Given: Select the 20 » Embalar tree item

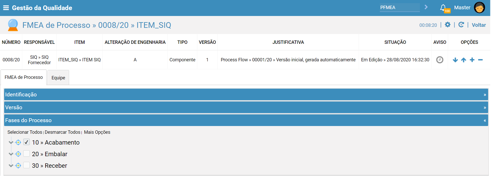Looking at the screenshot, I should tap(49, 154).
